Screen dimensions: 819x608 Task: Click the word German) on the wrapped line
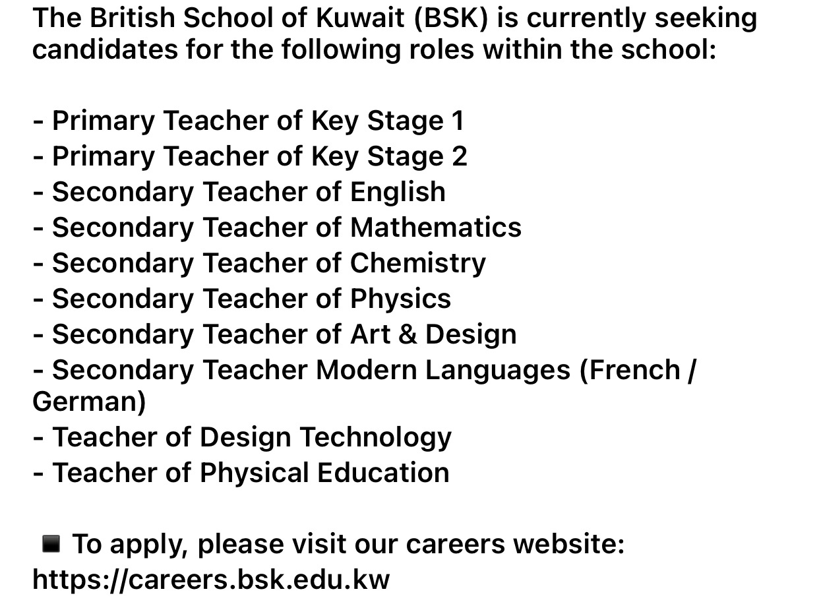pos(89,402)
